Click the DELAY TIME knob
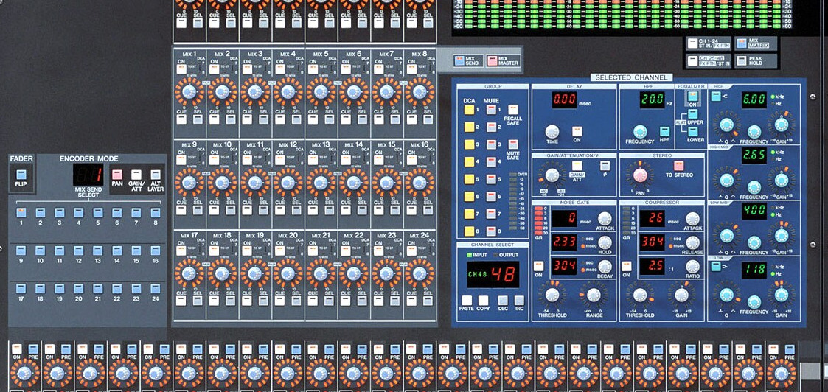Viewport: 828px width, 392px height. (x=552, y=131)
